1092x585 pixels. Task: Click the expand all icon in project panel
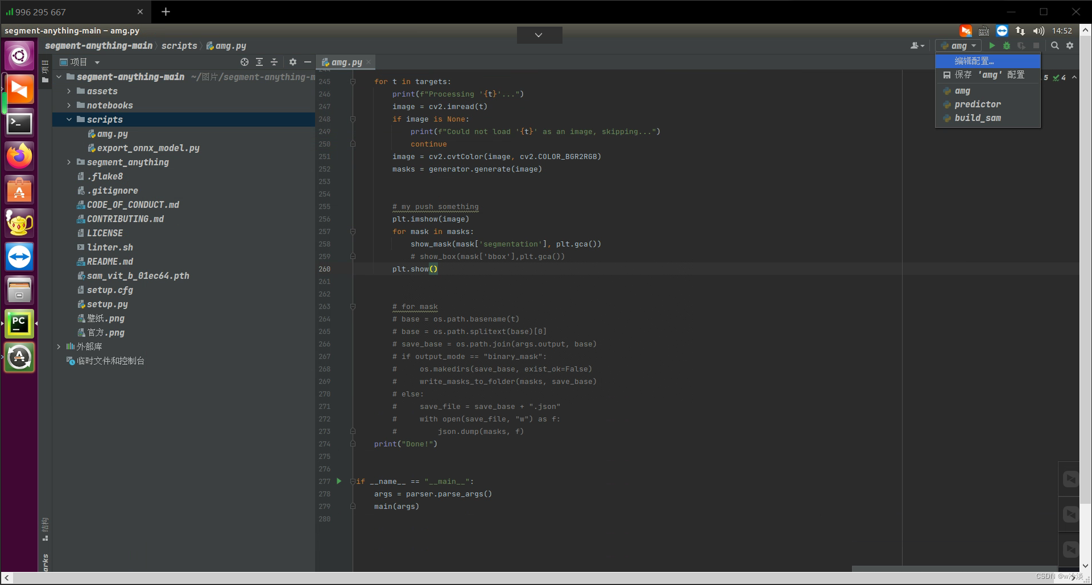click(259, 62)
